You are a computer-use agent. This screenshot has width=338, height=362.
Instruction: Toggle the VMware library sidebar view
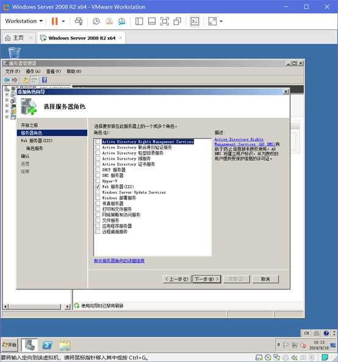139,21
